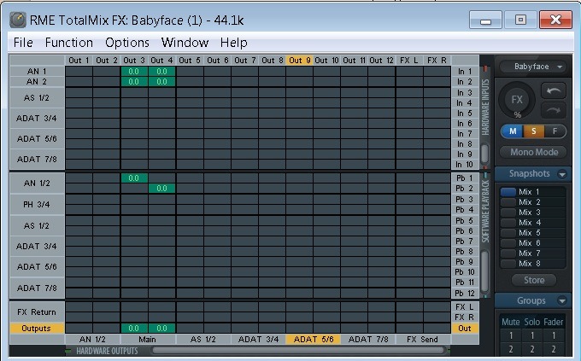Toggle Fader group 1
581x361 pixels.
pyautogui.click(x=554, y=335)
